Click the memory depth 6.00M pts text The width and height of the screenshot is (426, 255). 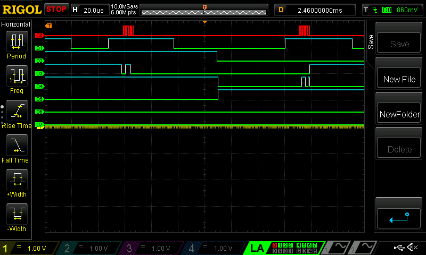click(124, 12)
